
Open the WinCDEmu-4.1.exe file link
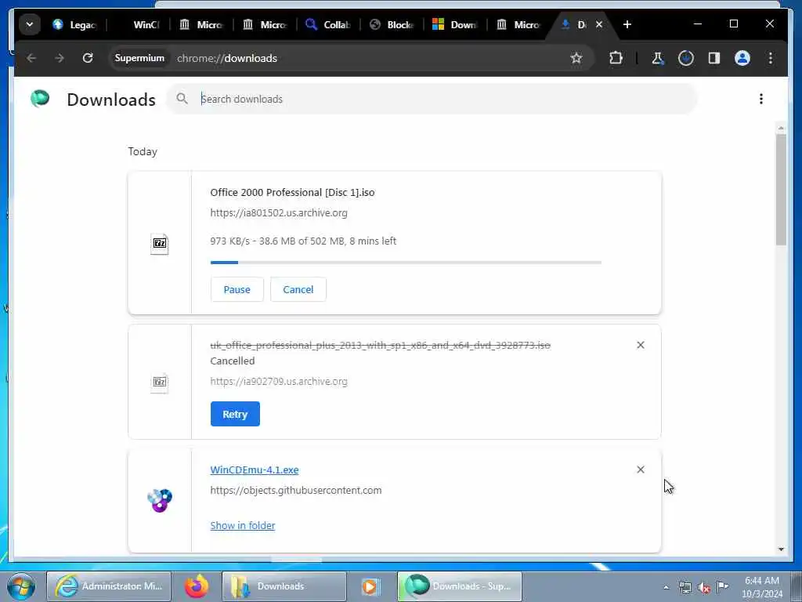click(x=255, y=470)
